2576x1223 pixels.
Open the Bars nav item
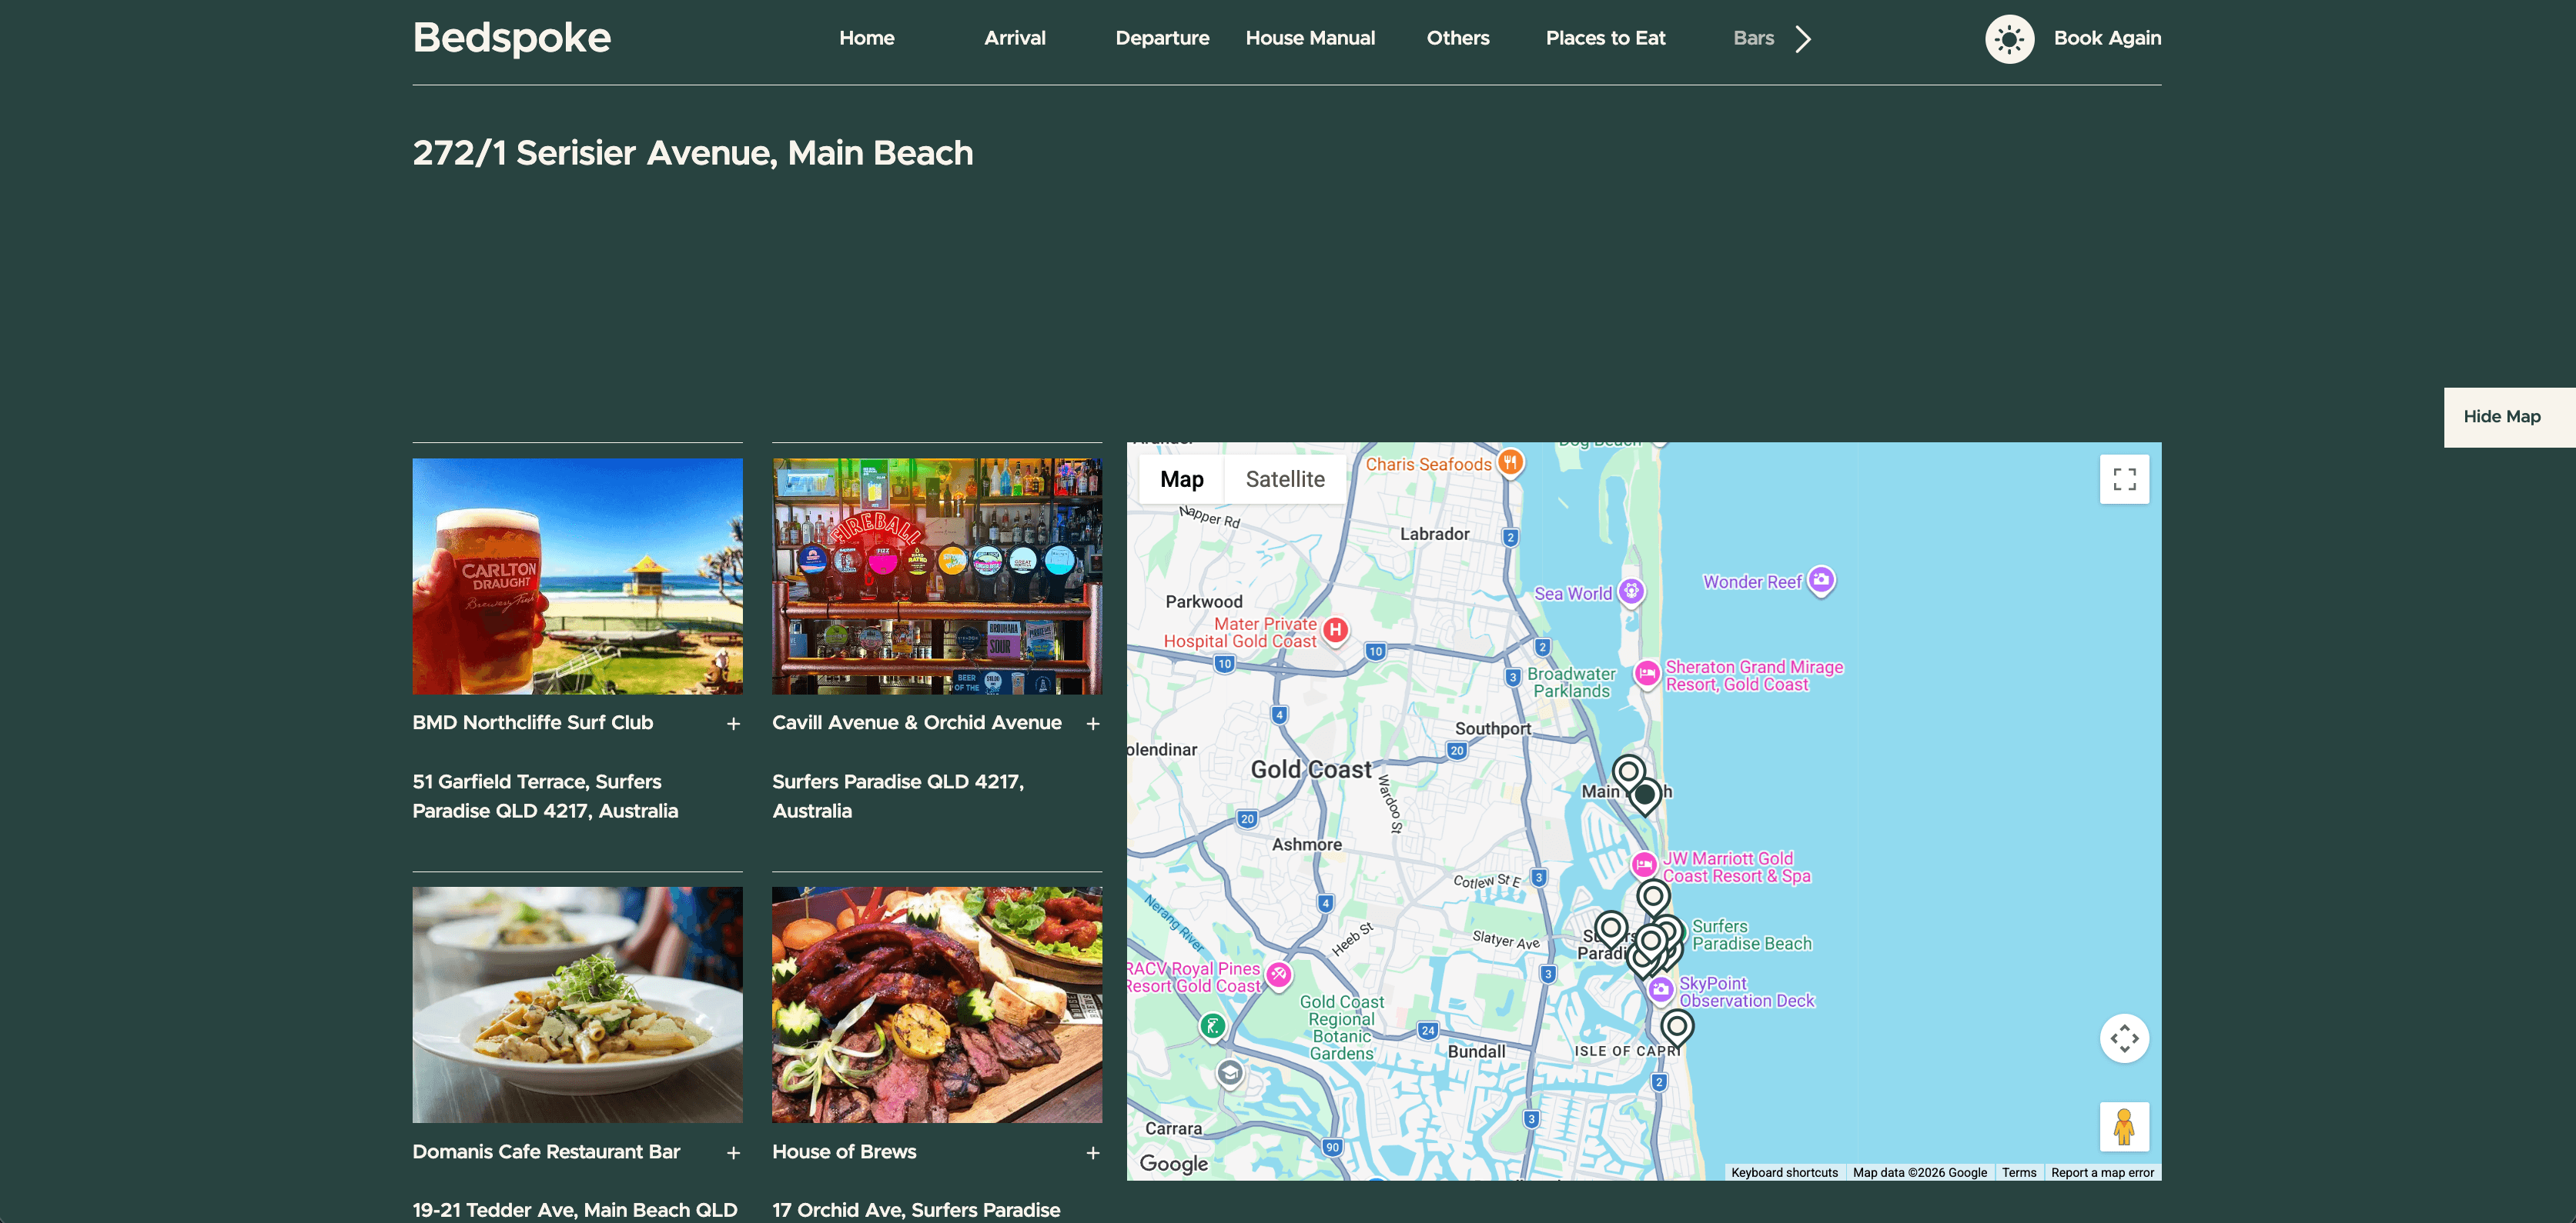[1753, 38]
